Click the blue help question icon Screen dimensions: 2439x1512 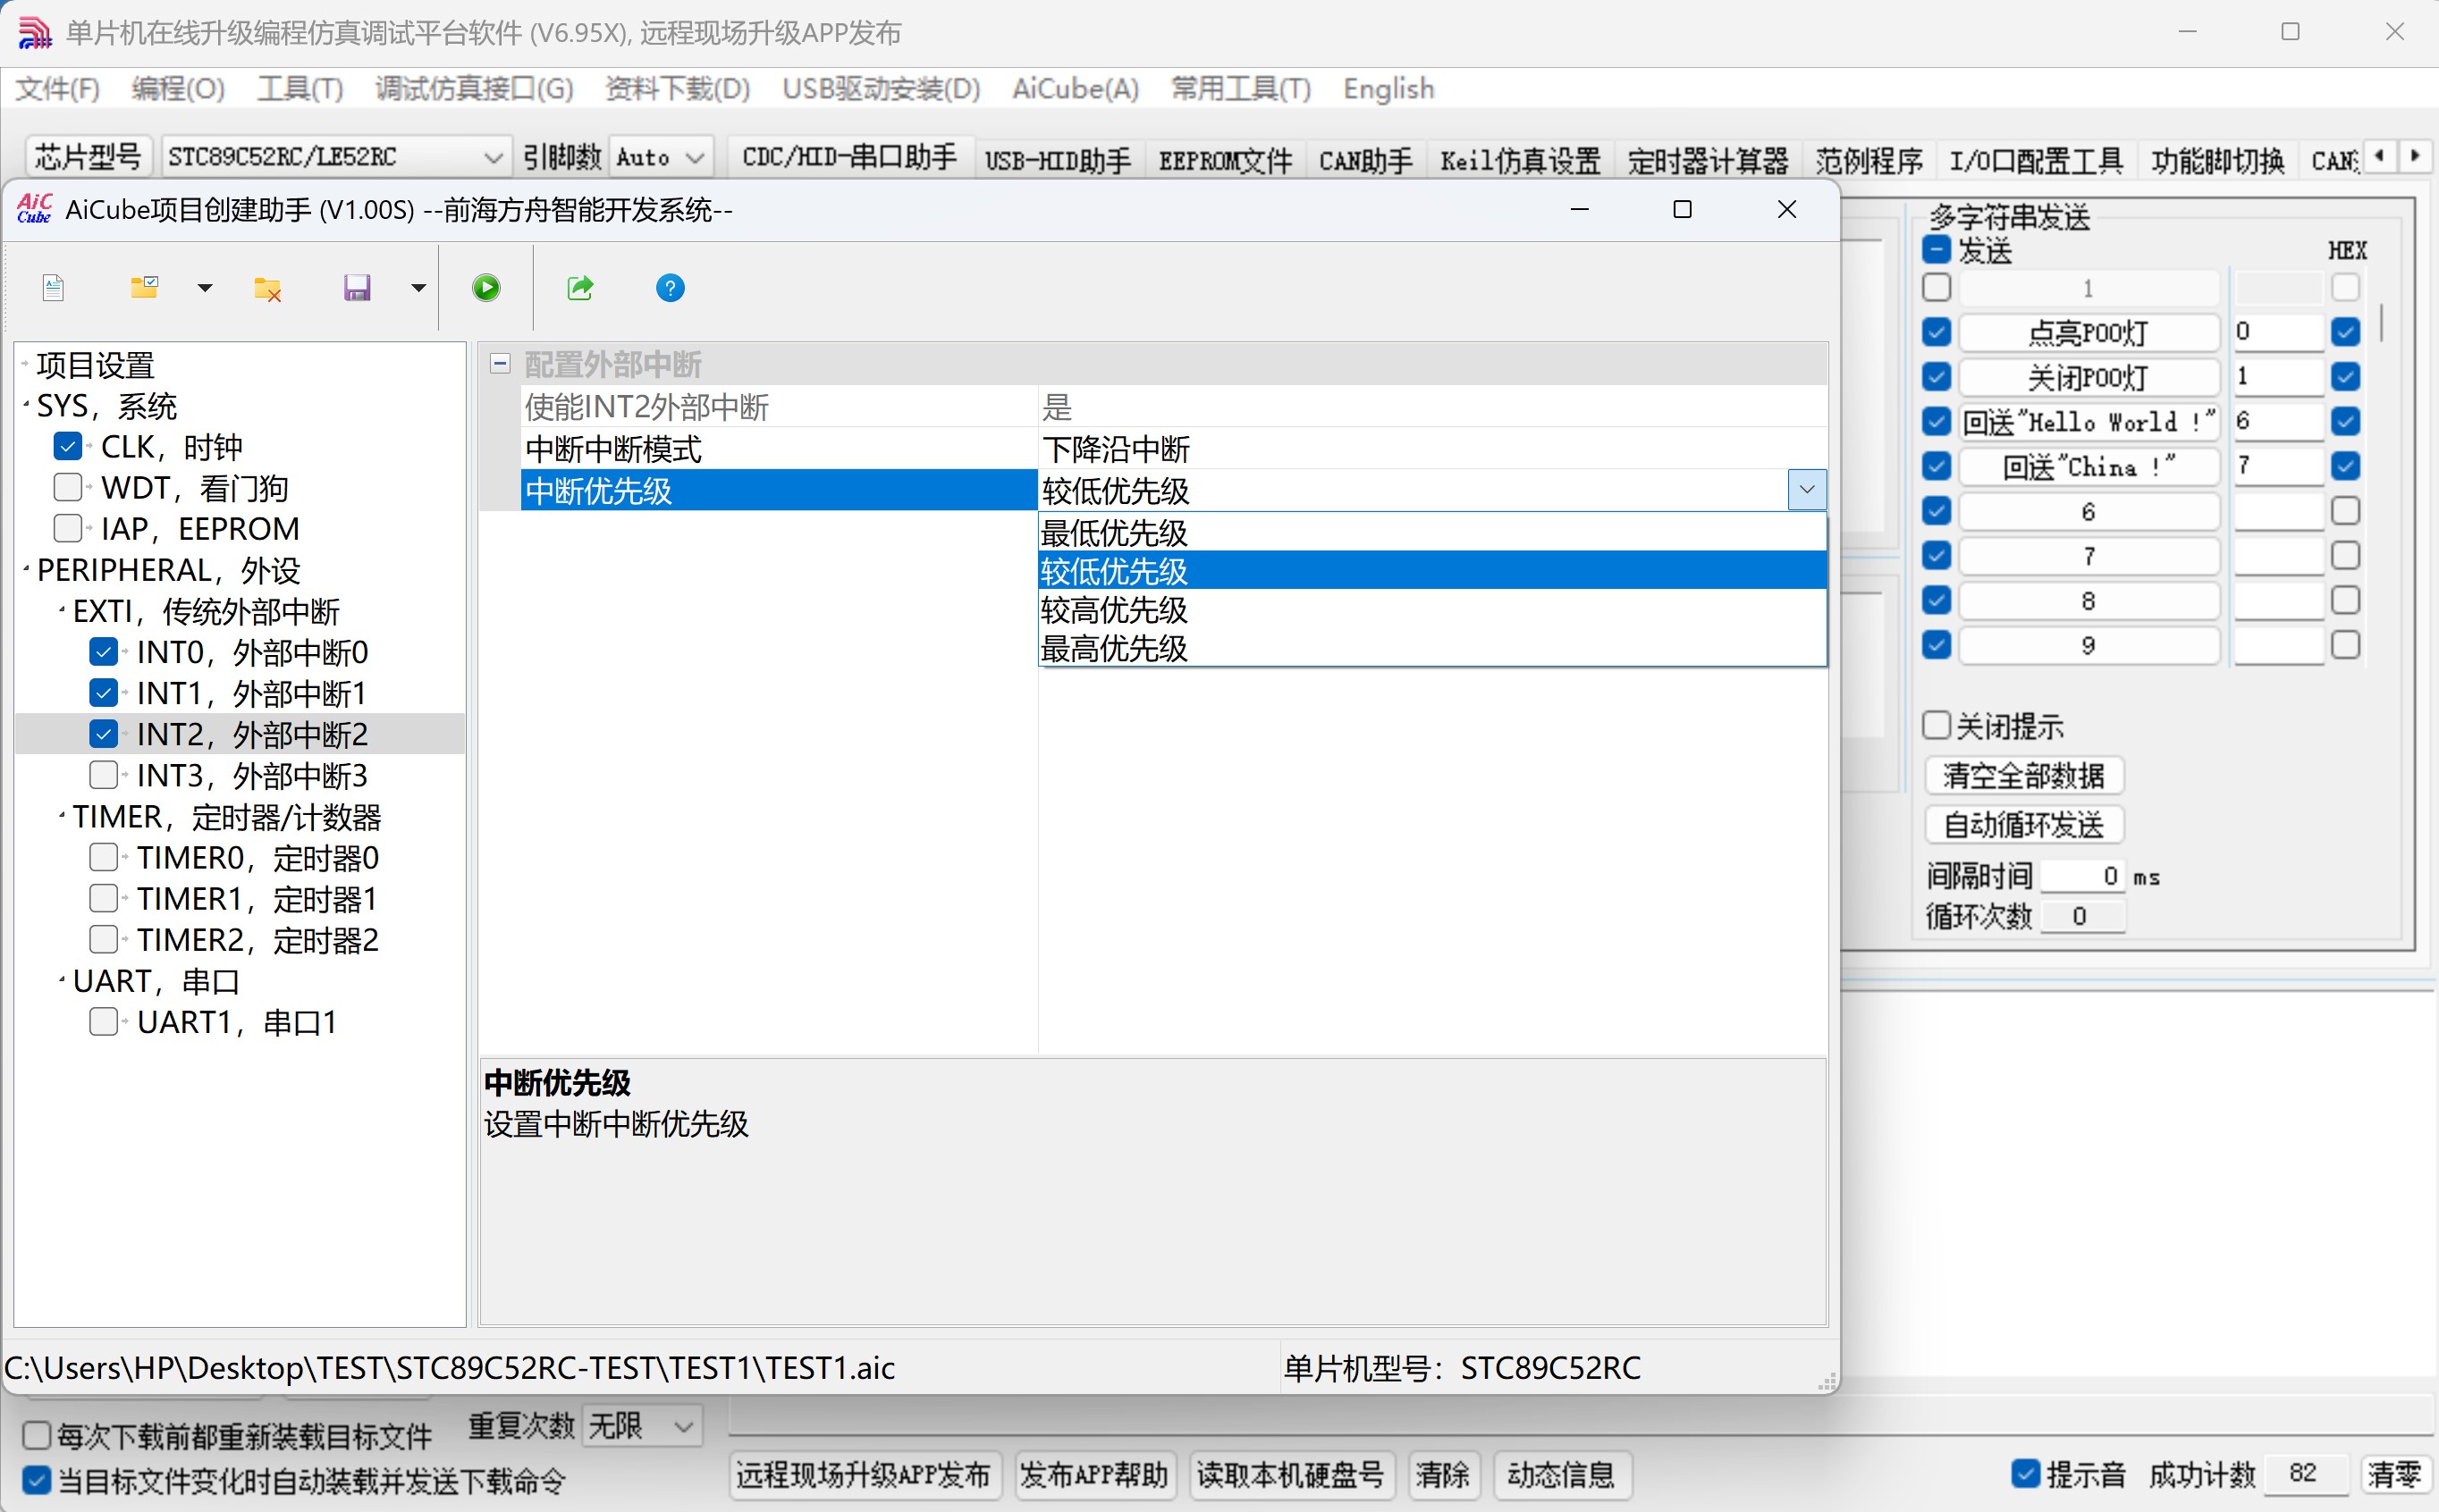coord(671,288)
